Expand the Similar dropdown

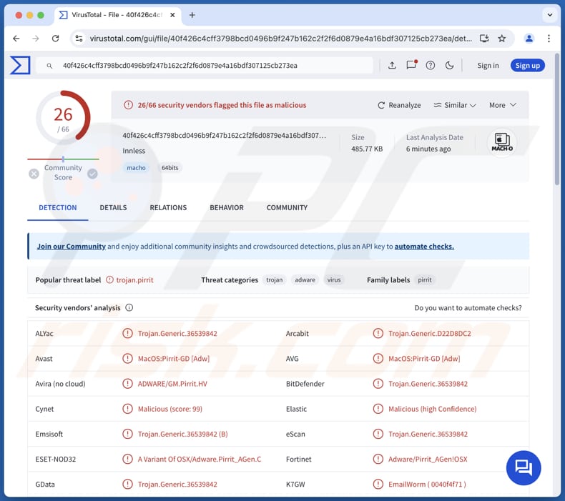point(455,105)
